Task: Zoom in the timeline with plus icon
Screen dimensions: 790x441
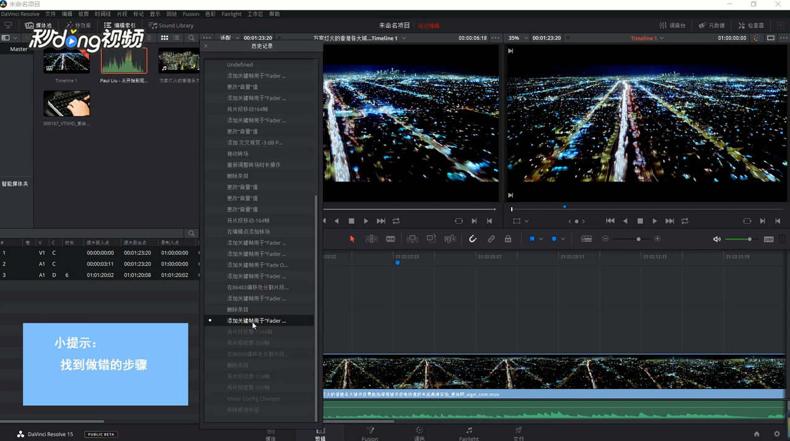Action: coord(657,239)
